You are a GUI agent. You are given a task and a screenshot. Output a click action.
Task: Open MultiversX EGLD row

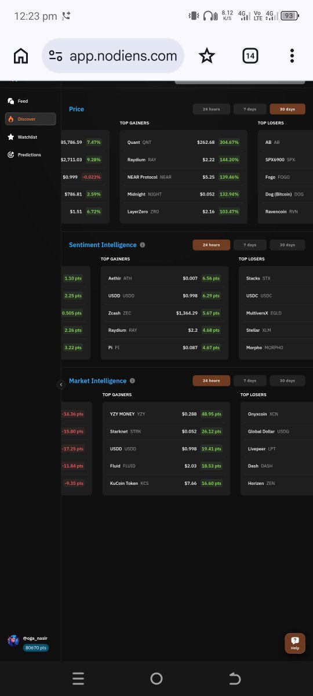(x=276, y=313)
